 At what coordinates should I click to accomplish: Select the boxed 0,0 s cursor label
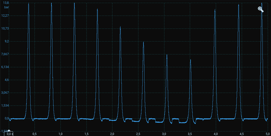9,134
